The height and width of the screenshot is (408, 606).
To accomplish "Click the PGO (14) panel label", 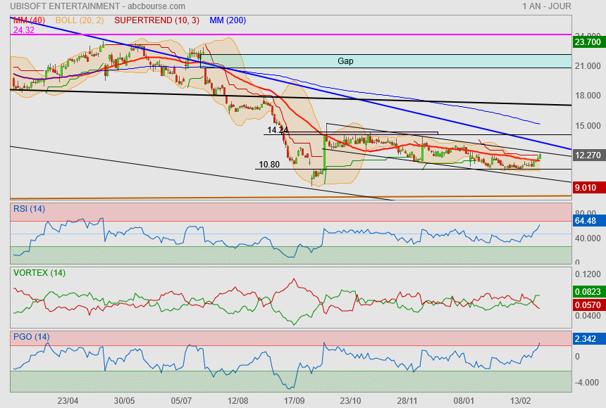I will [31, 336].
